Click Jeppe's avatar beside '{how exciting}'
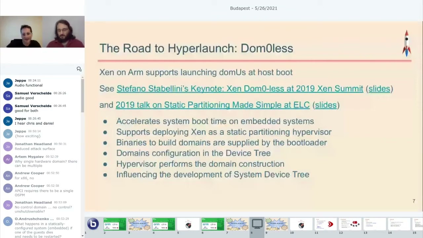Screen dimensions: 423x238 [x=8, y=134]
